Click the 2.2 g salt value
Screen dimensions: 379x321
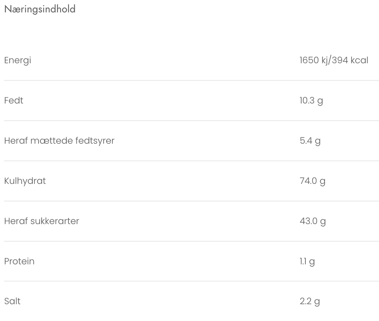310,301
